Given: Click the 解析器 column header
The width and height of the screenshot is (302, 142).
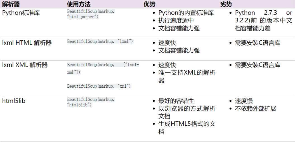Looking at the screenshot, I should pos(11,4).
